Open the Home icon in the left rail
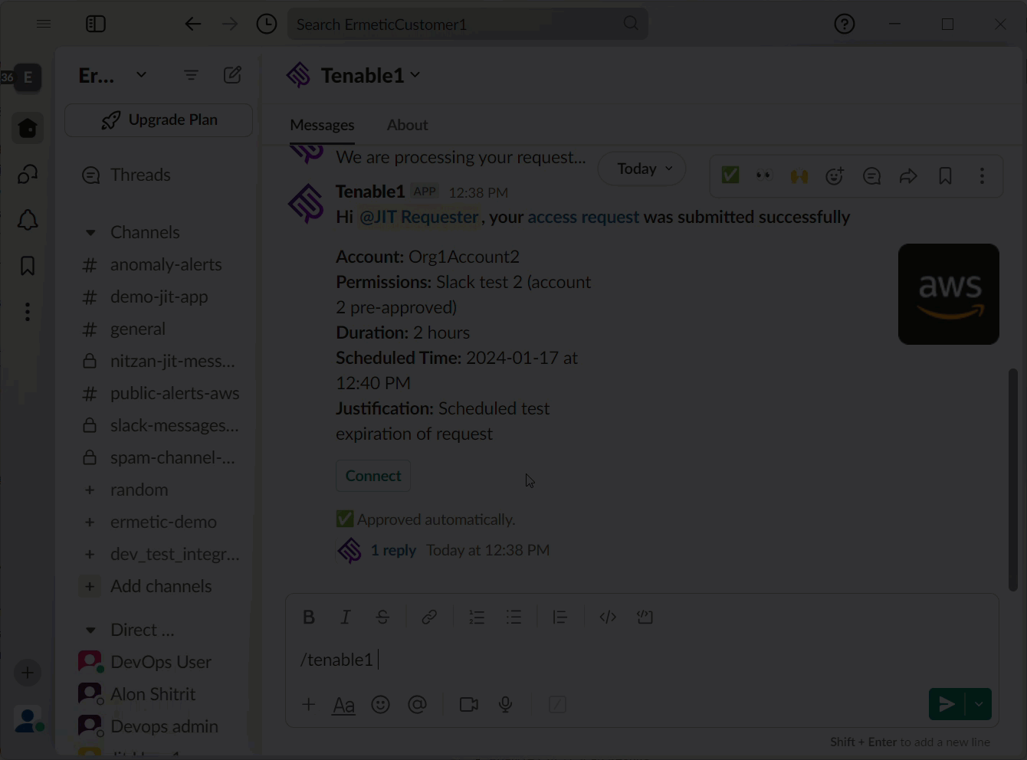 coord(28,128)
